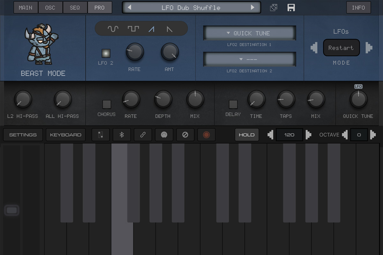Image resolution: width=383 pixels, height=255 pixels.
Task: Click the LFO Dub Shuffle preset name
Action: [x=191, y=8]
